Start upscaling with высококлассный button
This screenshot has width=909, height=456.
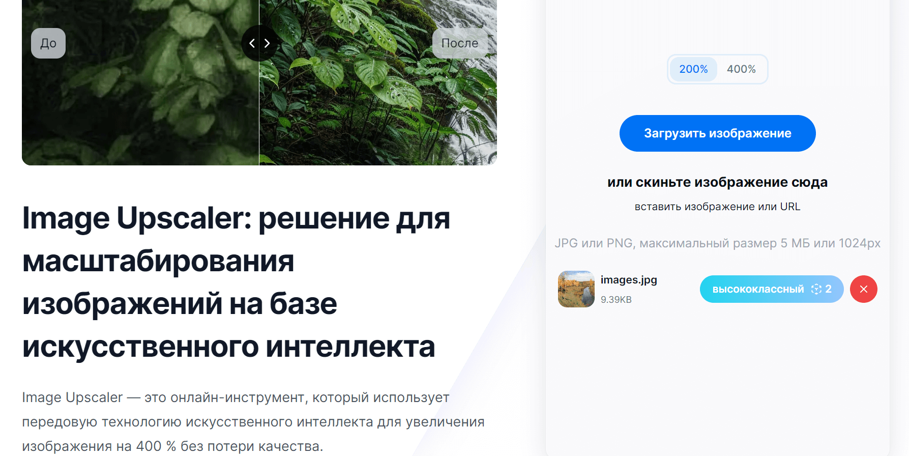click(772, 289)
